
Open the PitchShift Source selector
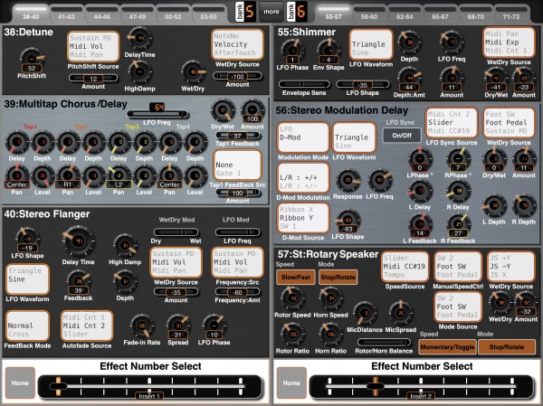(x=93, y=46)
